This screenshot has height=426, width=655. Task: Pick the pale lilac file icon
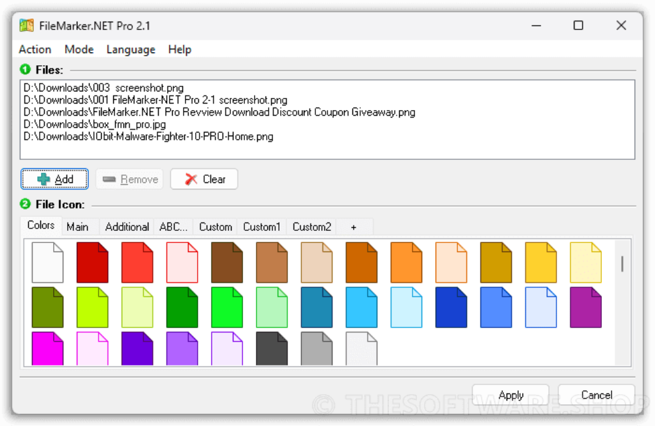click(227, 349)
